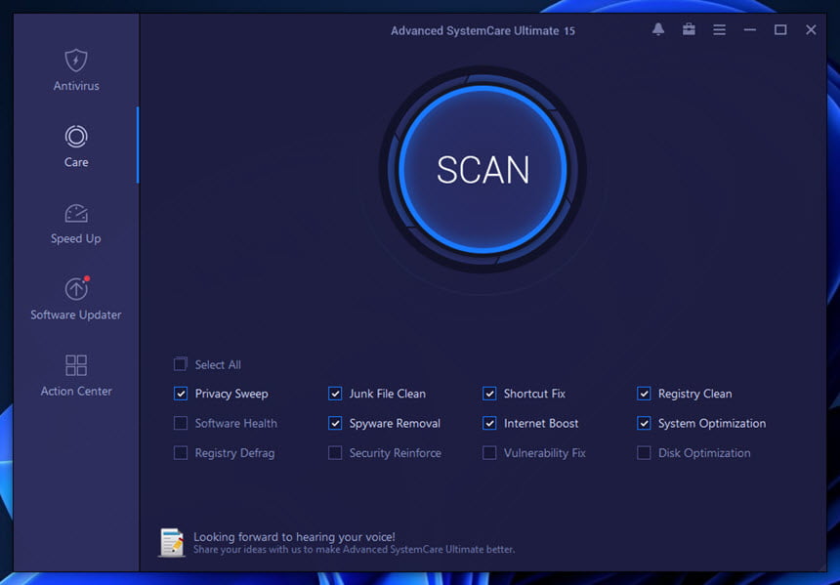Enable Vulnerability Fix checkbox
The height and width of the screenshot is (585, 840).
click(489, 453)
